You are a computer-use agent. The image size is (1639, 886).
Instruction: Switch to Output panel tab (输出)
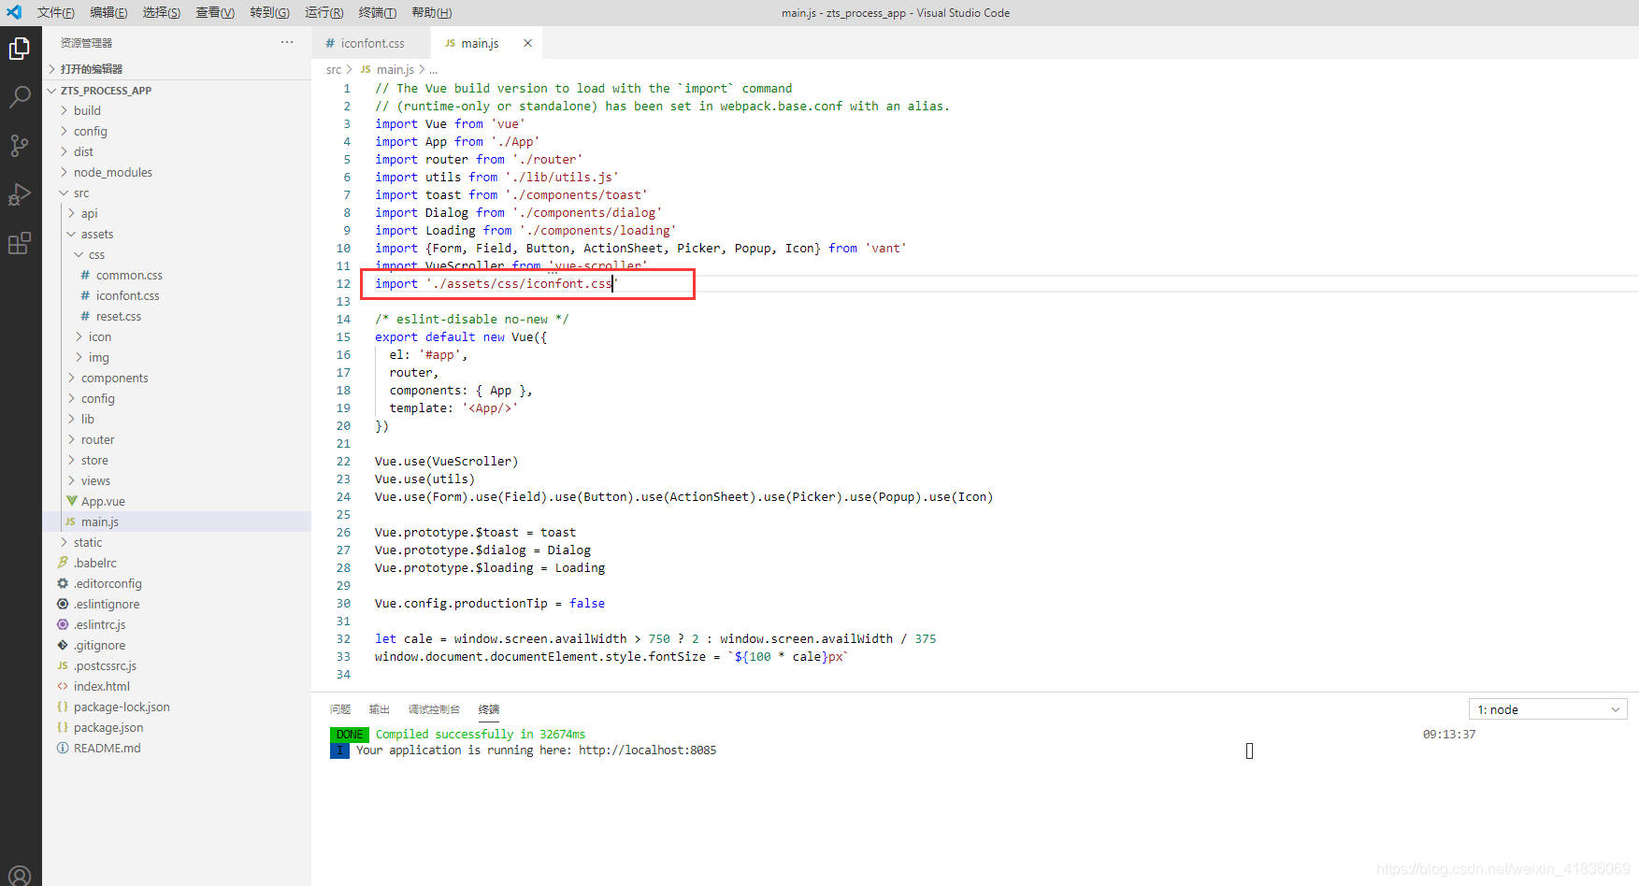379,709
